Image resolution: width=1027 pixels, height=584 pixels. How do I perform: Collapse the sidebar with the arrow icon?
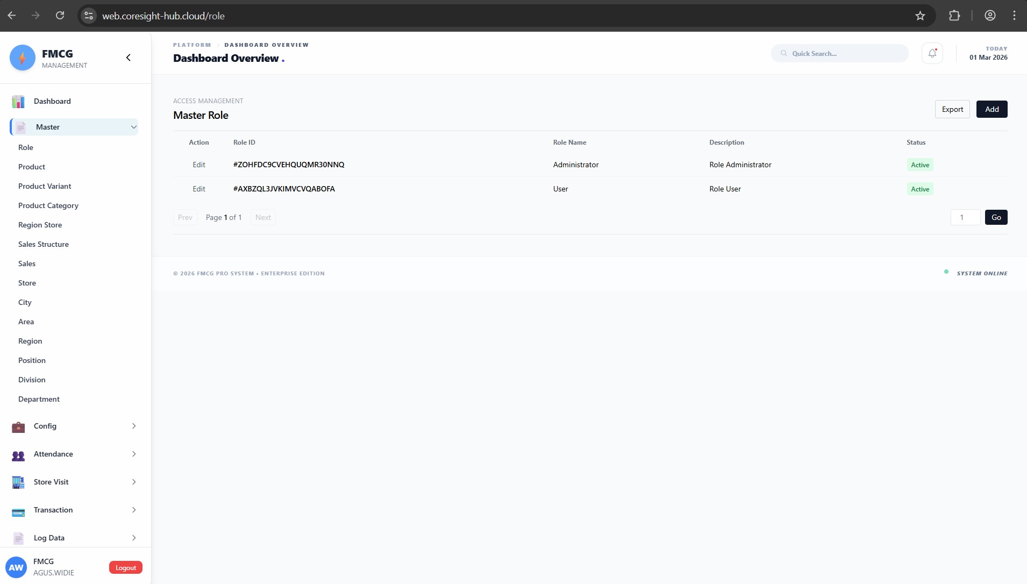coord(128,58)
